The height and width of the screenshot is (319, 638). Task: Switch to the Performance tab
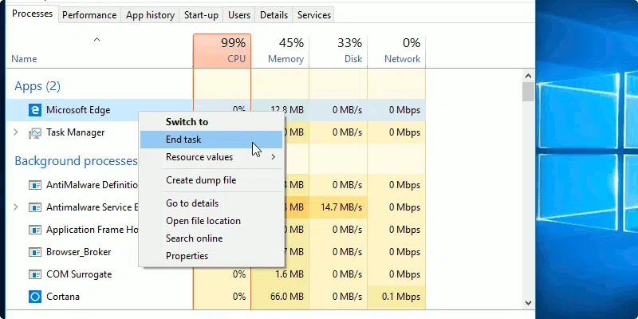[x=89, y=15]
